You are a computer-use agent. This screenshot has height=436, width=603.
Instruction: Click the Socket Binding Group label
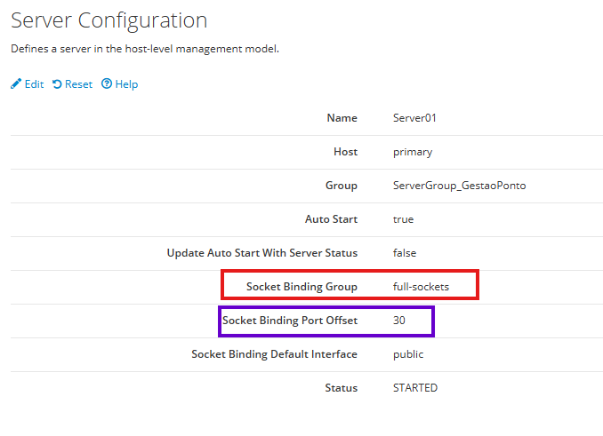coord(301,287)
